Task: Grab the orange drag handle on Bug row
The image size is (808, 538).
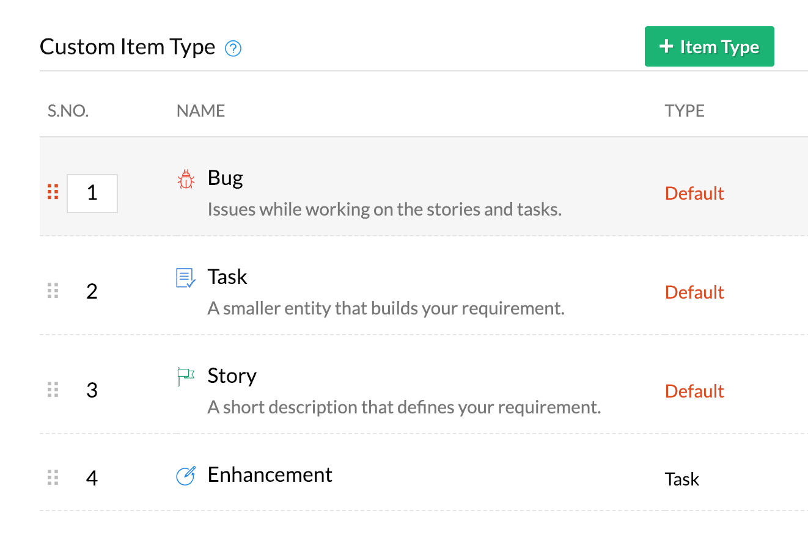Action: 53,192
